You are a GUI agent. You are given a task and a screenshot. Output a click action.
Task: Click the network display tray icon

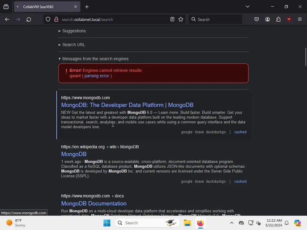(251, 223)
